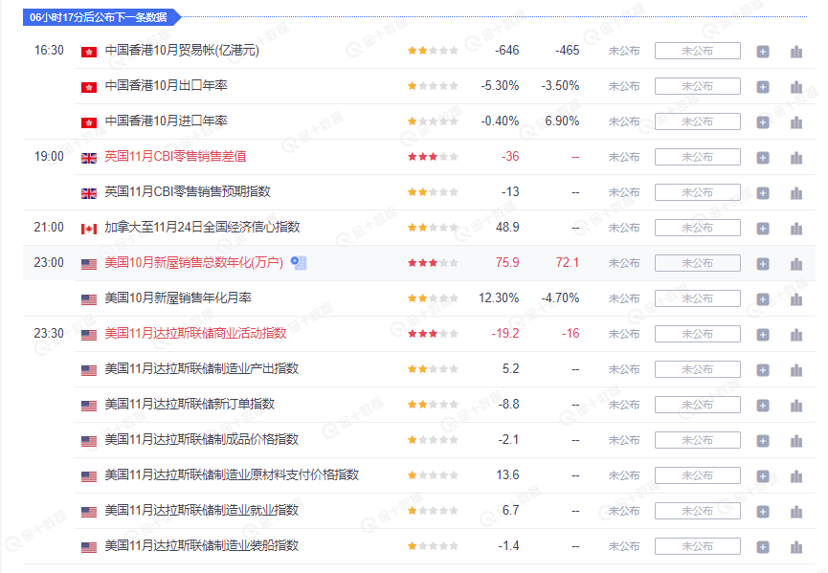Click the UK flag beside 英国11月CBI零售销售预期指数

tap(89, 193)
